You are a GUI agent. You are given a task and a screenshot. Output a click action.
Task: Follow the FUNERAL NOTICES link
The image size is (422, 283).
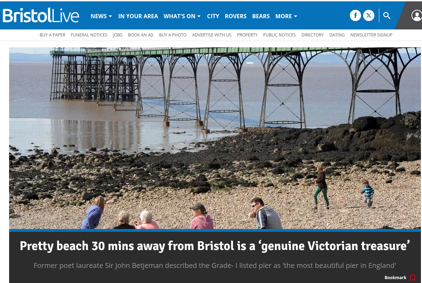click(x=89, y=35)
